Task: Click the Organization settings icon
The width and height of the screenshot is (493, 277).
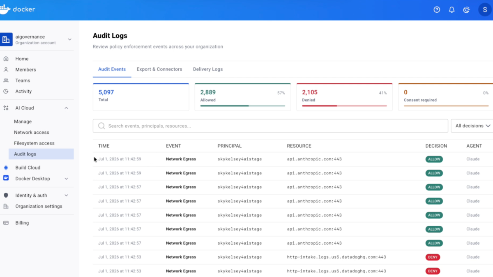Action: pos(6,206)
